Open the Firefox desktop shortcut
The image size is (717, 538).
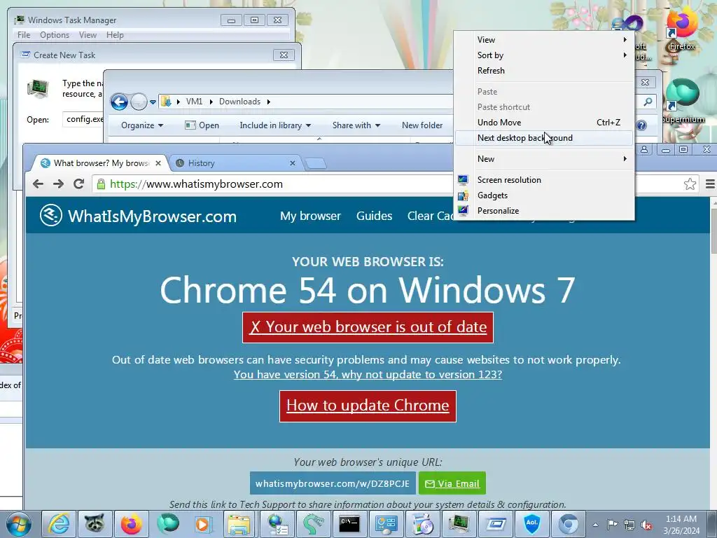[x=682, y=28]
